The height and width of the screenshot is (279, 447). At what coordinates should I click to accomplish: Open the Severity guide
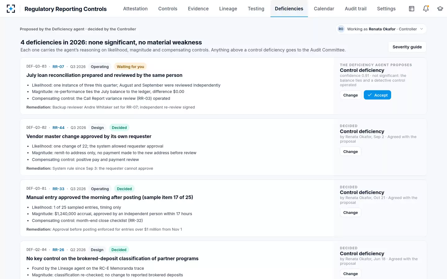[407, 47]
